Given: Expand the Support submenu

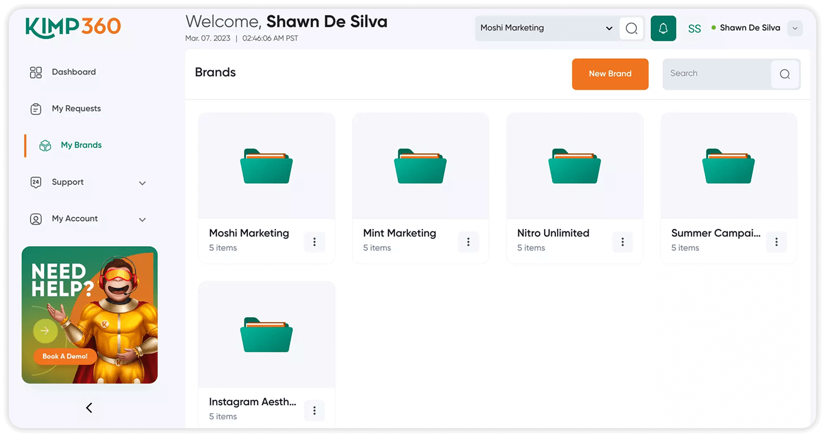Looking at the screenshot, I should pos(142,183).
